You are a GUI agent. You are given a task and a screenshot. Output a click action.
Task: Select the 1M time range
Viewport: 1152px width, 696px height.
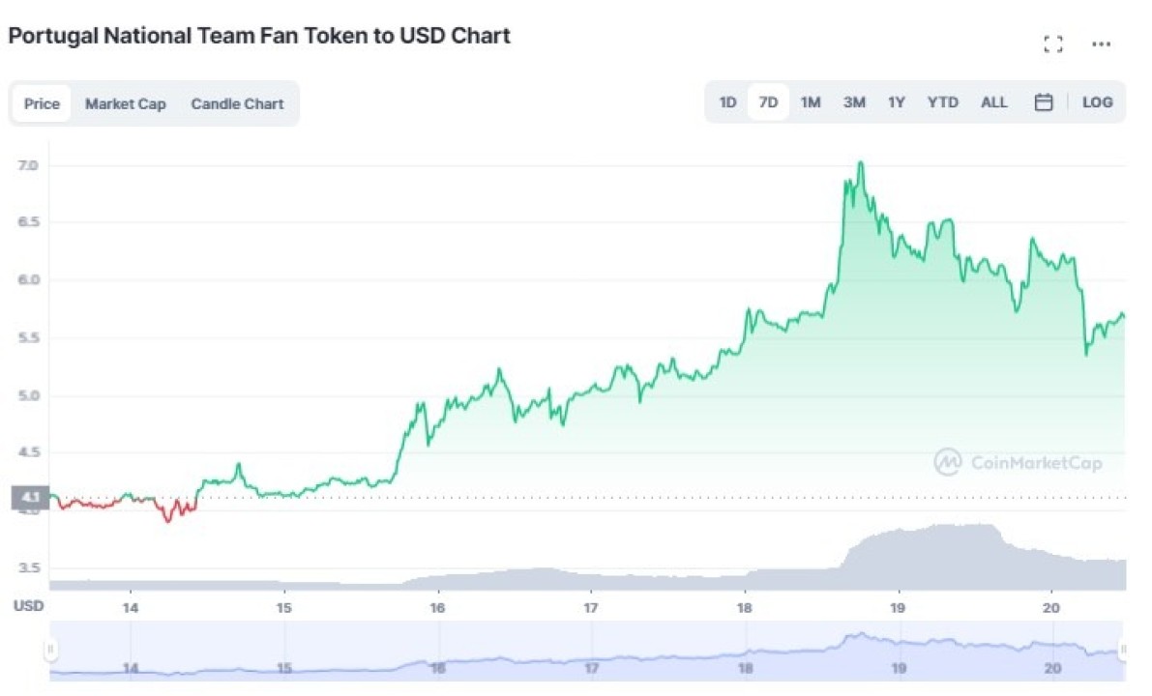pyautogui.click(x=811, y=102)
